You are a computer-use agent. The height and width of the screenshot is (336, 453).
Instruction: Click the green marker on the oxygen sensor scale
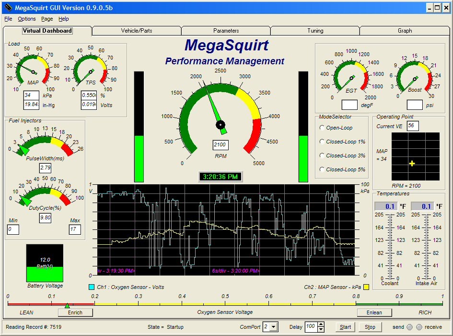pos(67,306)
